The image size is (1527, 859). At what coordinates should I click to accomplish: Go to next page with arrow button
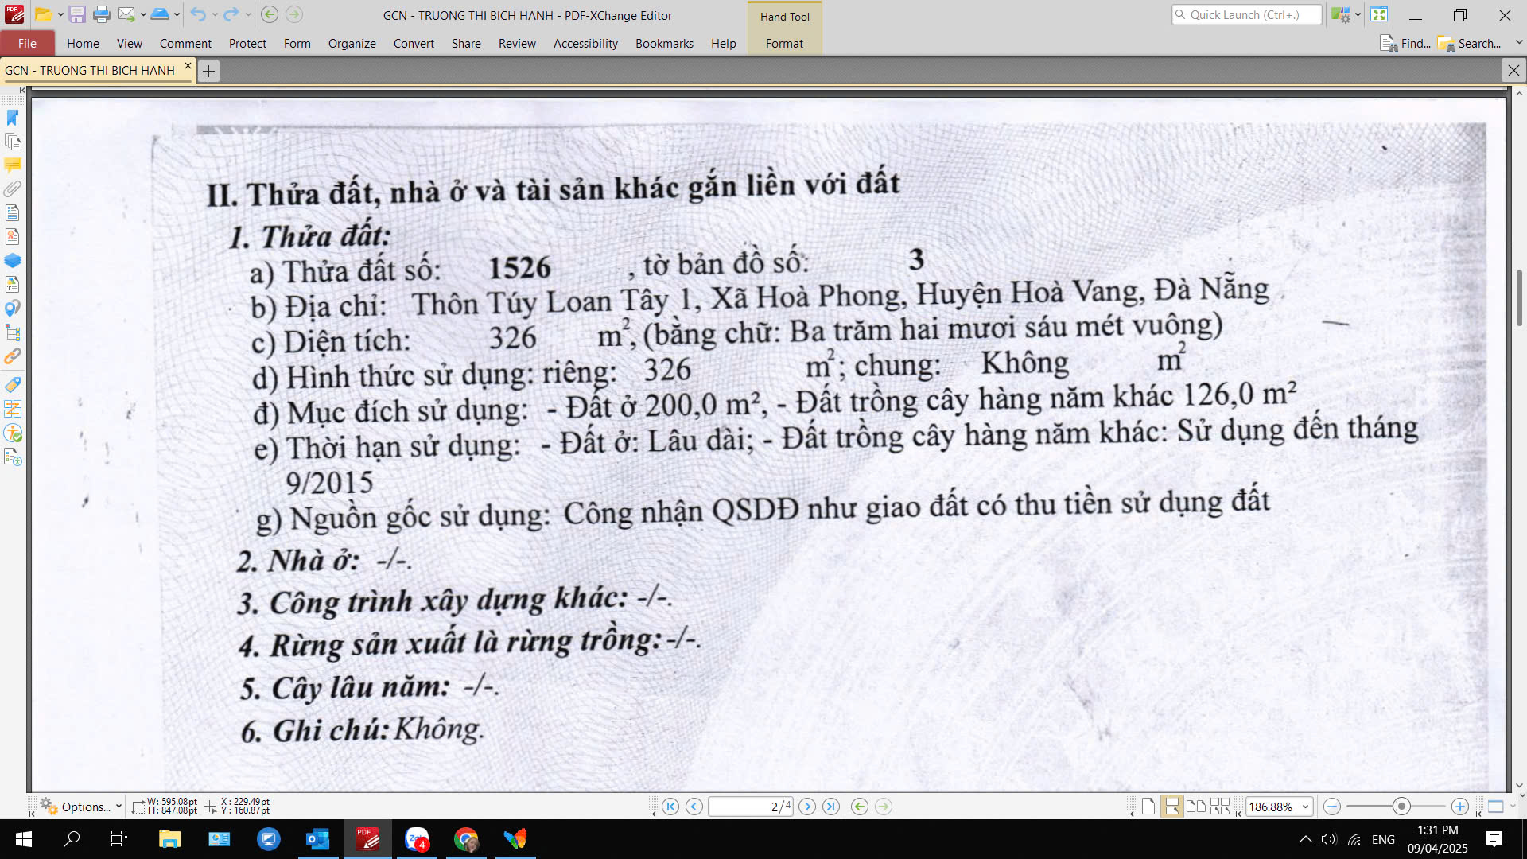pos(806,806)
